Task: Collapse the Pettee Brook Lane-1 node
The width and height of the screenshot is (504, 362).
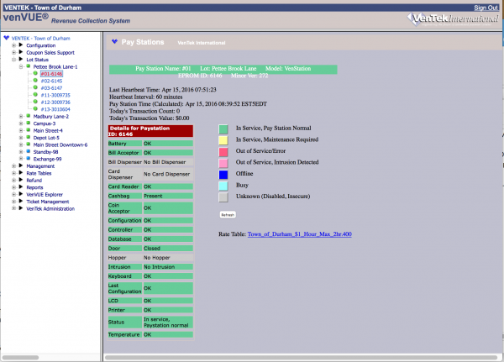Action: (21, 66)
